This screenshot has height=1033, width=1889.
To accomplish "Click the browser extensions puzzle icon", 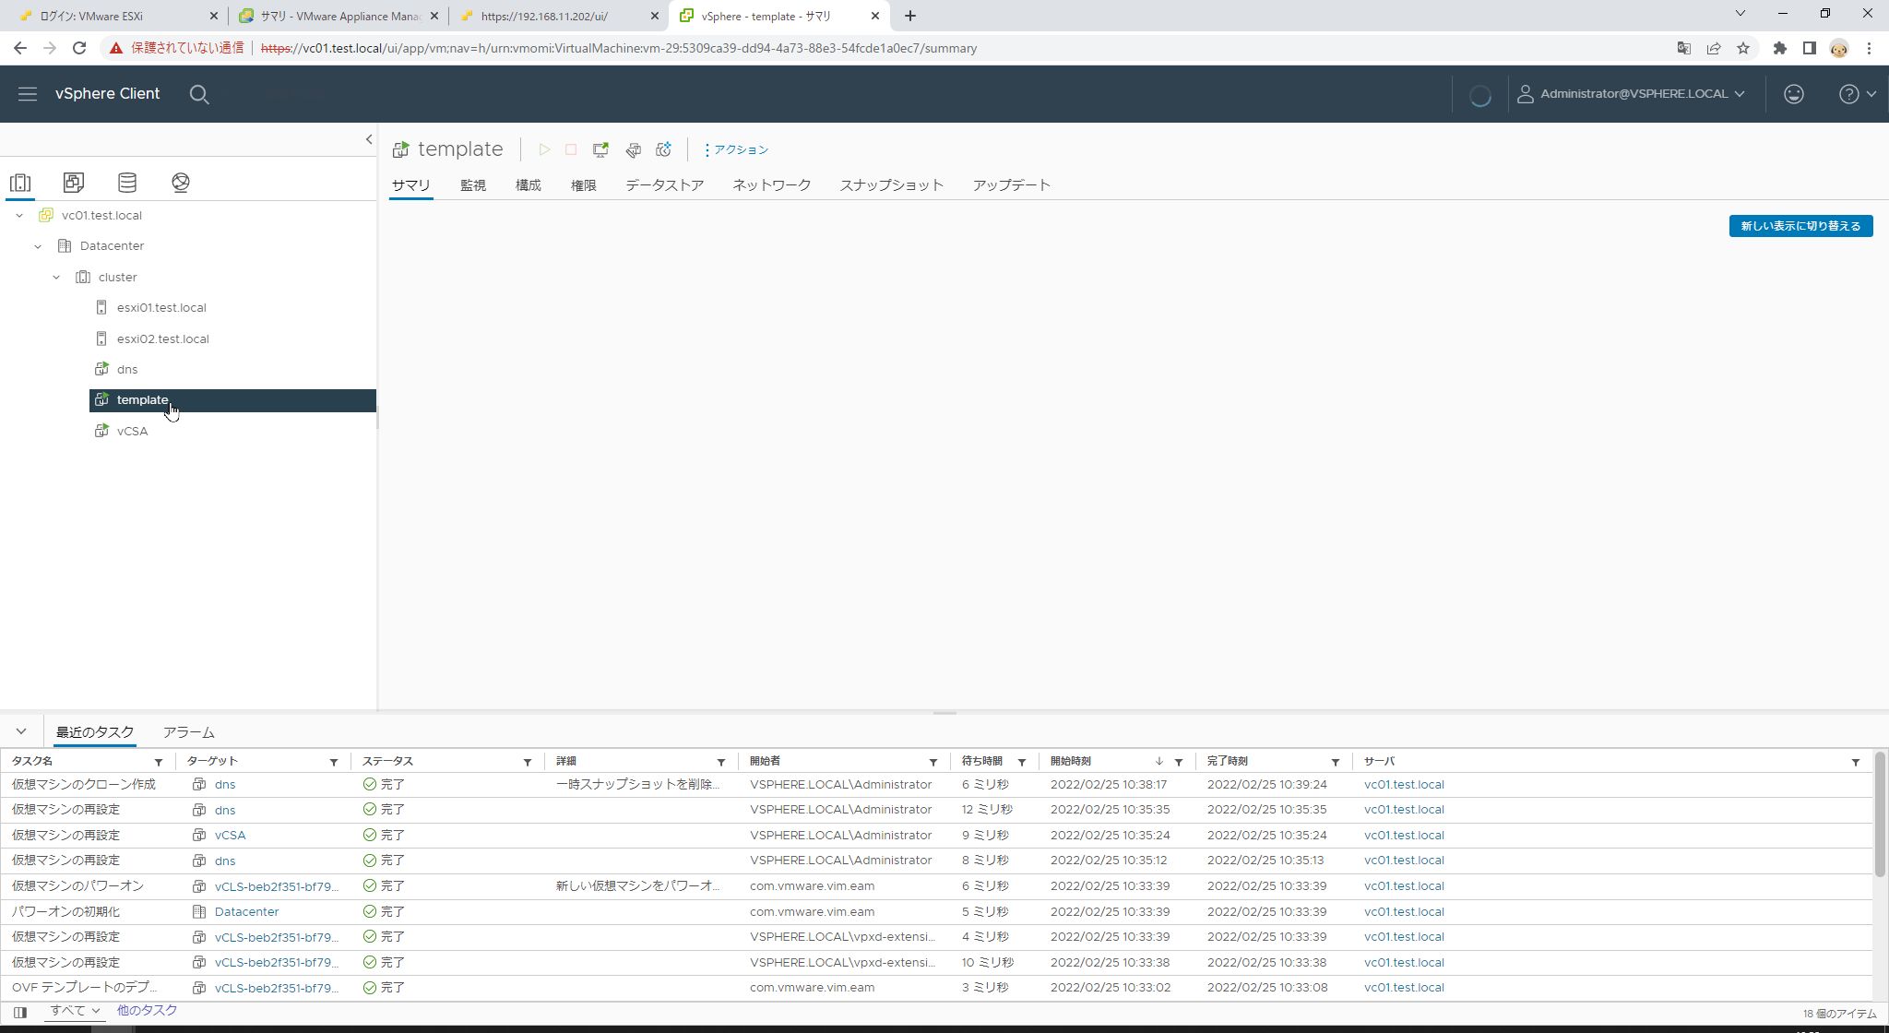I will (1779, 48).
